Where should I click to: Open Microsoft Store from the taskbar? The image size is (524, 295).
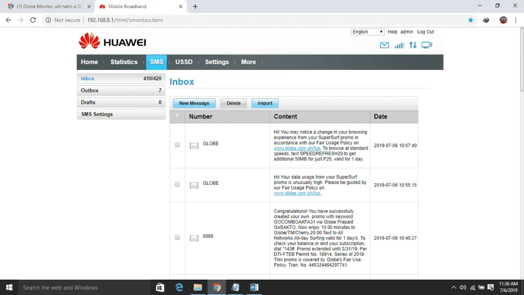160,287
